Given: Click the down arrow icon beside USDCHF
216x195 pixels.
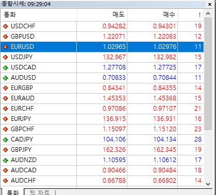Looking at the screenshot, I should pos(6,26).
